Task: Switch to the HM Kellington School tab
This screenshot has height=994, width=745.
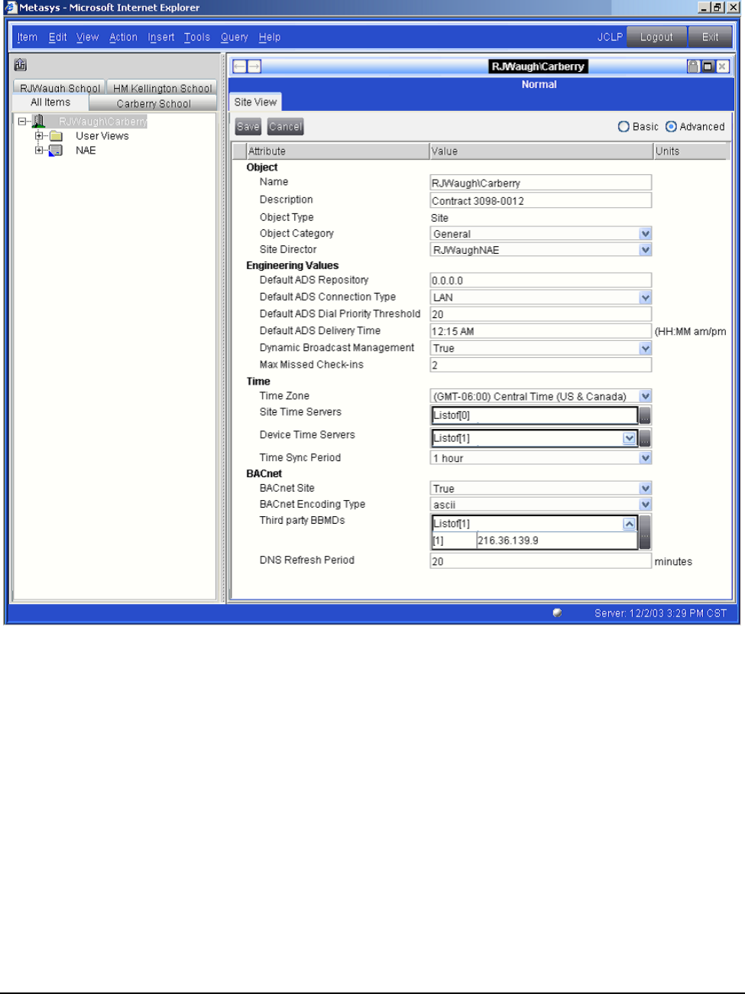Action: point(162,87)
